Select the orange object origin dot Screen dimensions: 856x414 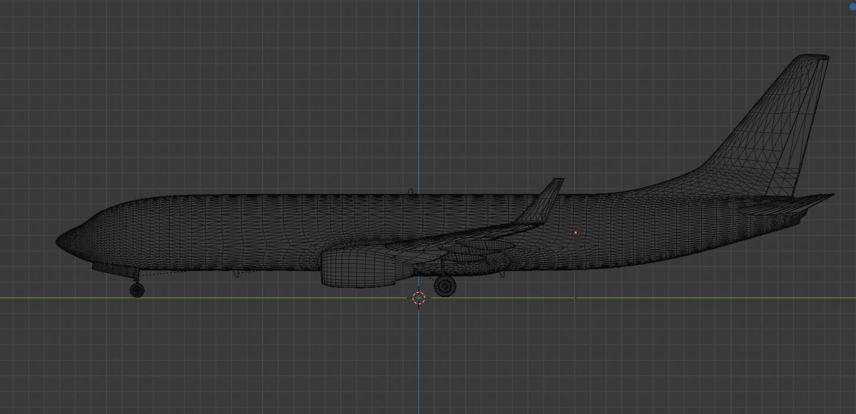click(575, 233)
